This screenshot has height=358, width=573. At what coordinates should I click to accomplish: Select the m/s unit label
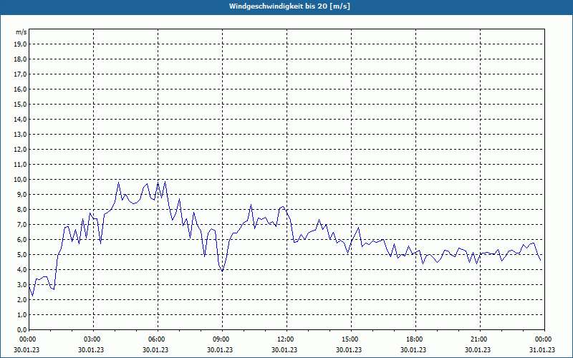tap(21, 32)
